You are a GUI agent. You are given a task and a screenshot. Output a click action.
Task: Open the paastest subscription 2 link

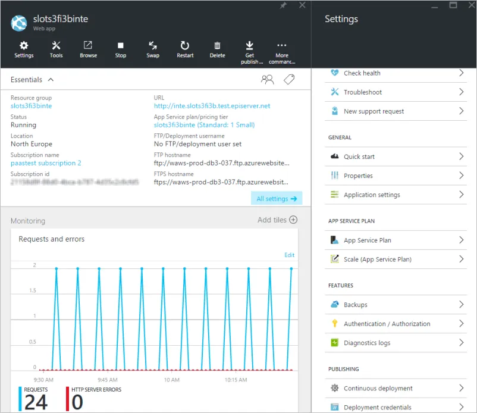click(x=46, y=163)
